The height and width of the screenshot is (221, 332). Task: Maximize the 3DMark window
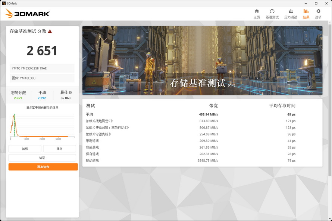point(316,3)
